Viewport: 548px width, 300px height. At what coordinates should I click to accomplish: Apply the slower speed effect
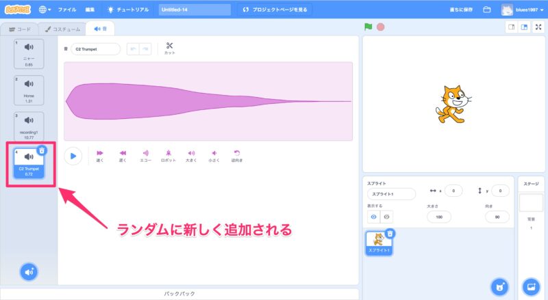pyautogui.click(x=123, y=155)
